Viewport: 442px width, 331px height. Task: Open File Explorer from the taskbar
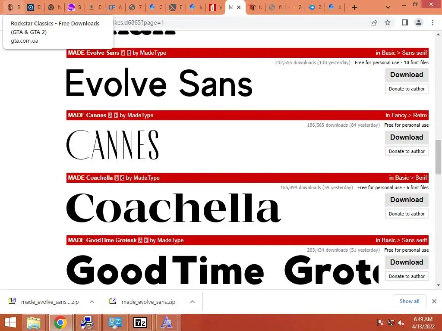click(x=34, y=322)
